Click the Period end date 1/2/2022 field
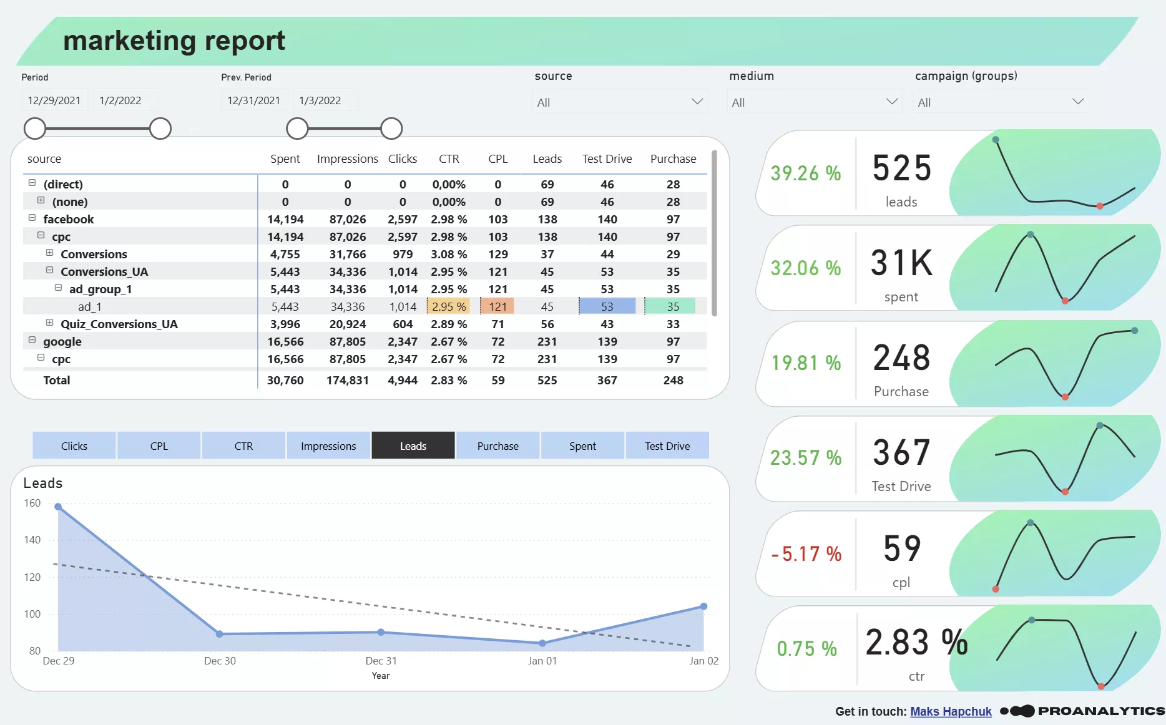This screenshot has height=725, width=1166. pos(125,100)
